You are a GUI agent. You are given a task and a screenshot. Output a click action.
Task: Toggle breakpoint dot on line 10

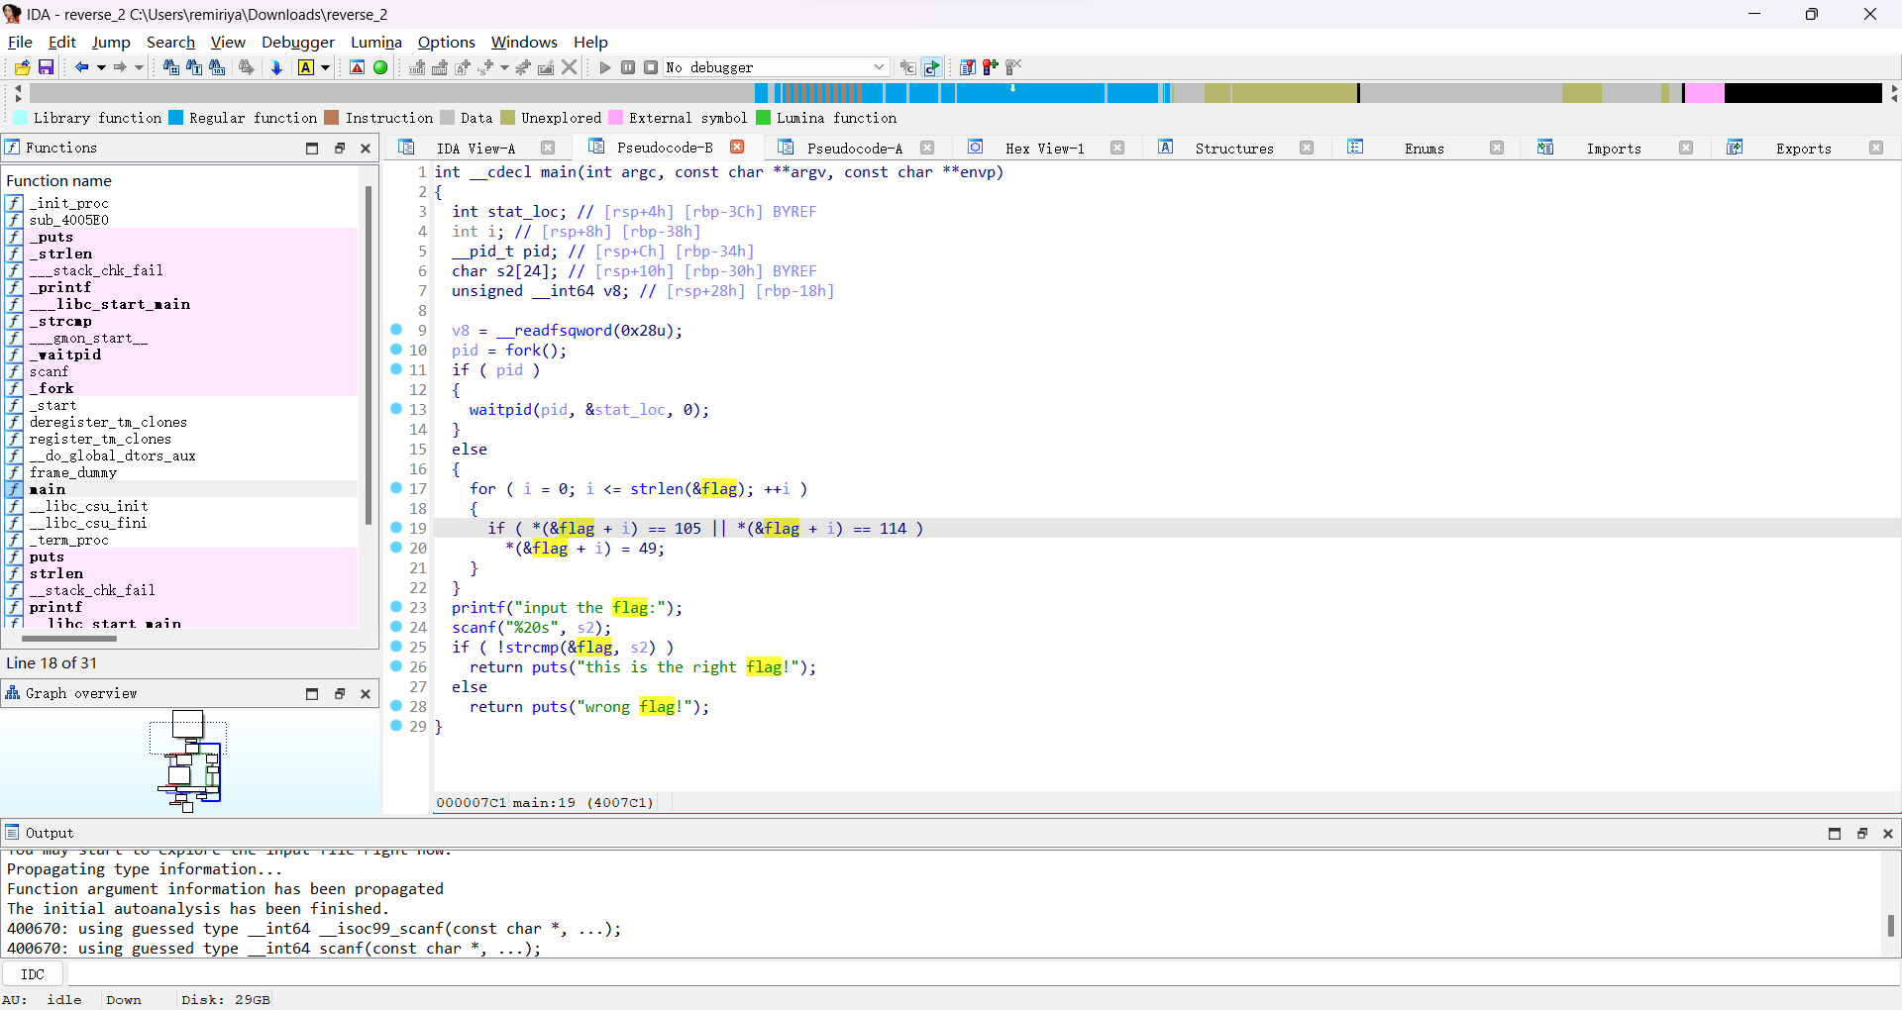[396, 350]
